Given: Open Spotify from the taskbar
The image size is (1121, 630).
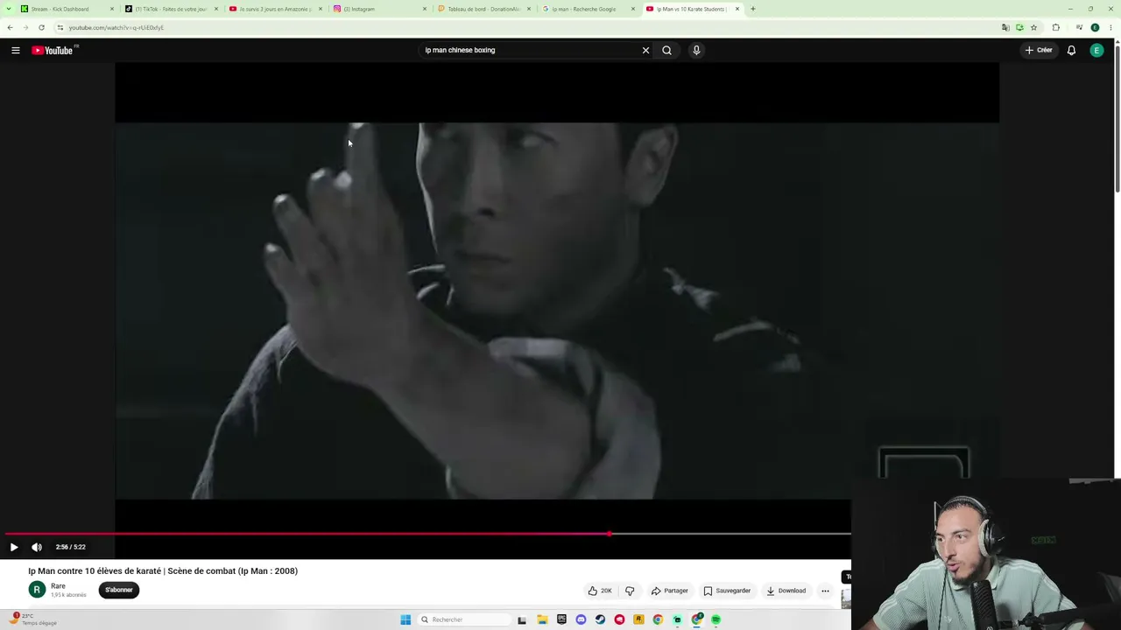Looking at the screenshot, I should [x=716, y=619].
